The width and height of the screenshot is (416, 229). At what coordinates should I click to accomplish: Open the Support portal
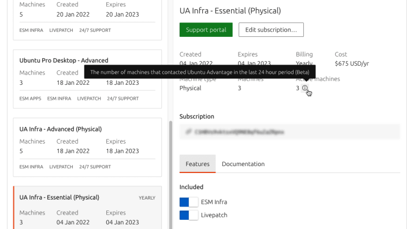pyautogui.click(x=206, y=29)
